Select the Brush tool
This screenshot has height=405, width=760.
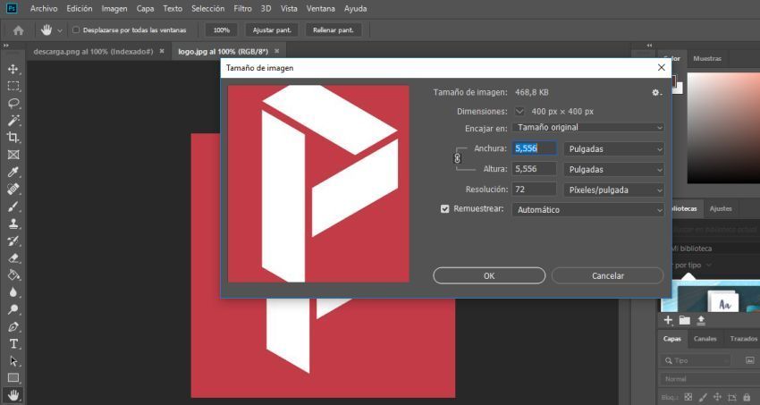pyautogui.click(x=13, y=207)
